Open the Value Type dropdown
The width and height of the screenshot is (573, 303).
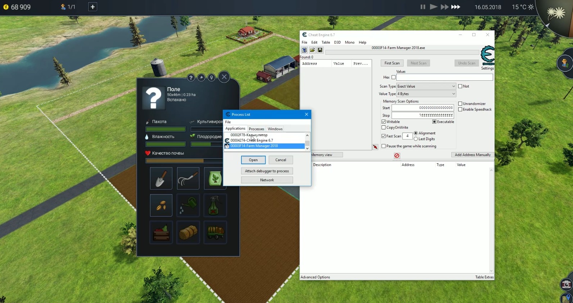(426, 94)
